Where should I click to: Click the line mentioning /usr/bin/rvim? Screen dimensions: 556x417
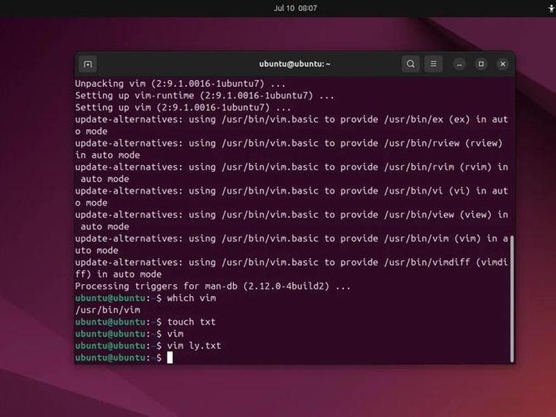point(291,167)
